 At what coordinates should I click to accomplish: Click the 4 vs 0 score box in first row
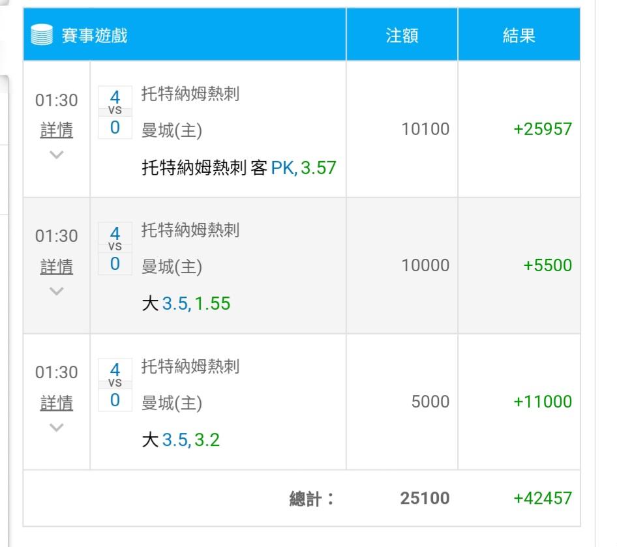[115, 113]
